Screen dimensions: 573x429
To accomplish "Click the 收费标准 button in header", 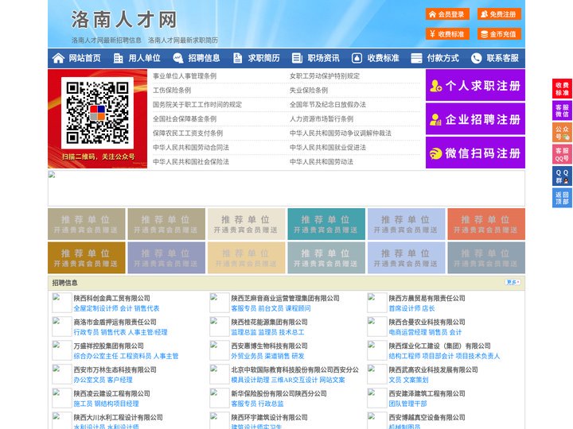I will [447, 34].
